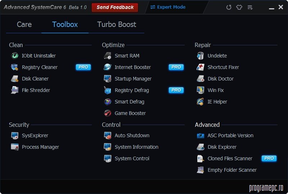Click PRO badge beside Cloned Files Scanner
The image size is (288, 194).
[269, 158]
